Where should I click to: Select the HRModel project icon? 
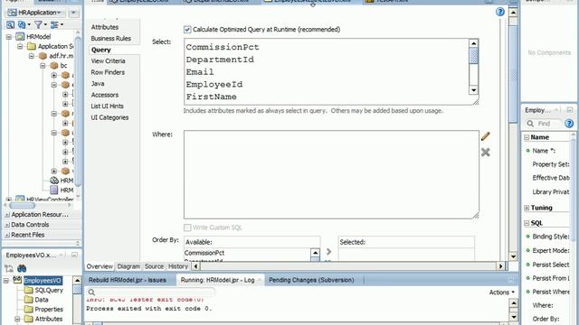[20, 36]
